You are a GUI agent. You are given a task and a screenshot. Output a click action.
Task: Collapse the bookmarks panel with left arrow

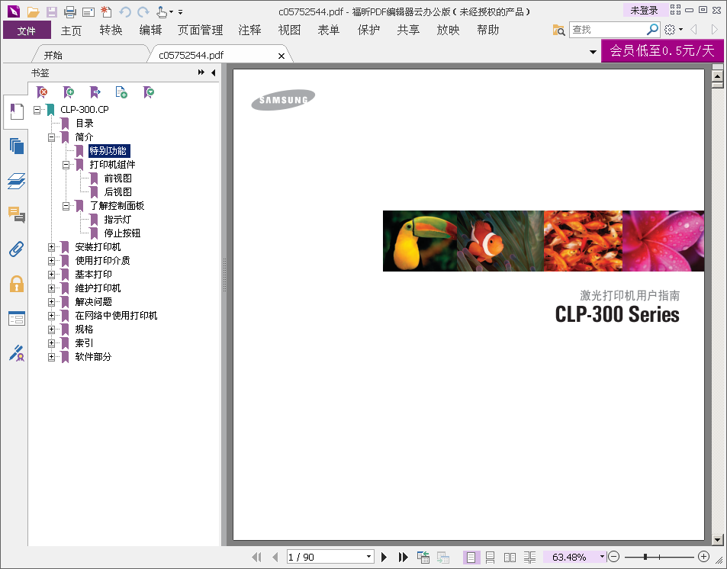[x=214, y=72]
